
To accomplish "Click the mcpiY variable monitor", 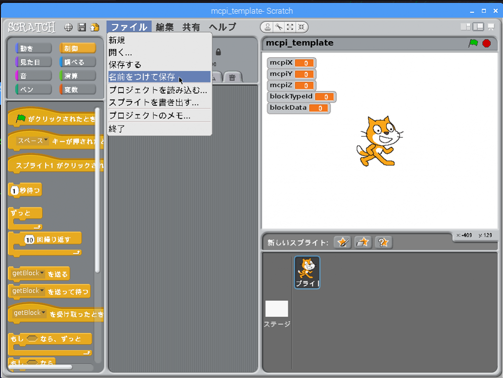I will (x=291, y=74).
